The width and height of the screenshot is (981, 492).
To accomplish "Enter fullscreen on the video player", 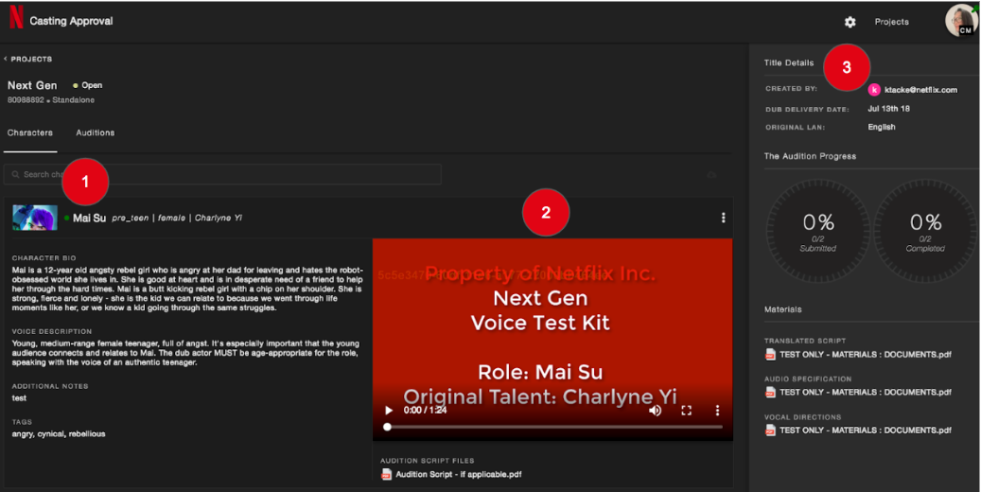I will (687, 411).
